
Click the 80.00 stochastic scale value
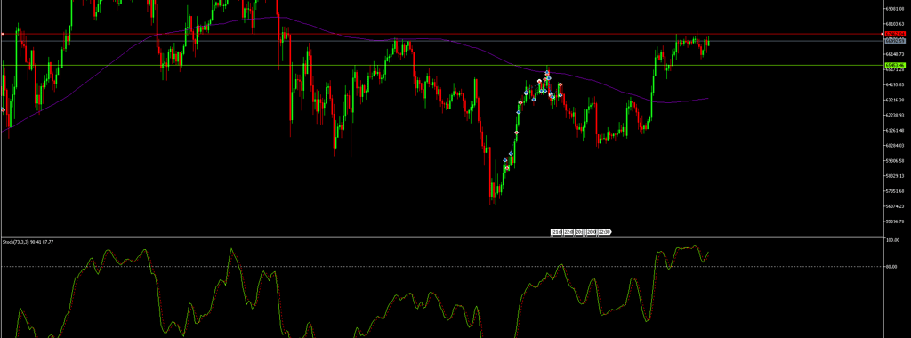(891, 267)
